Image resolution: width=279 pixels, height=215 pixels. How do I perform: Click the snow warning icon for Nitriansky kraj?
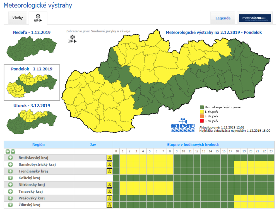coord(110,185)
